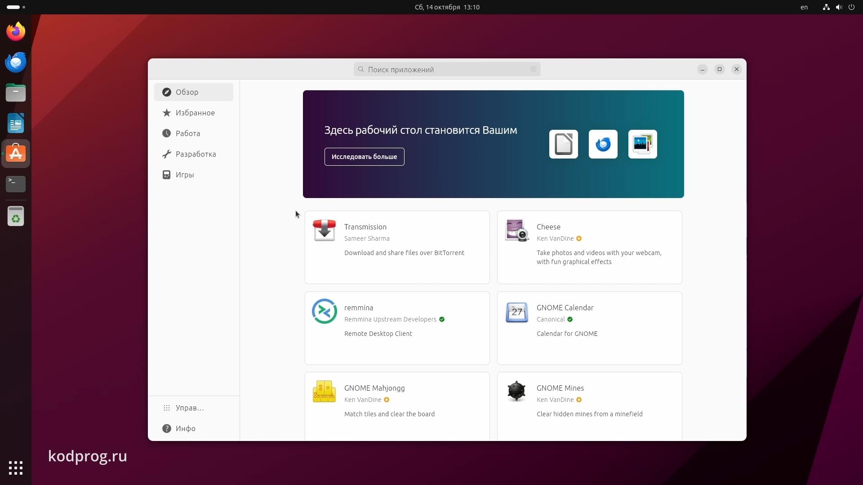Screen dimensions: 863x485
Task: Click the star badge on the Cheese card
Action: [x=578, y=238]
